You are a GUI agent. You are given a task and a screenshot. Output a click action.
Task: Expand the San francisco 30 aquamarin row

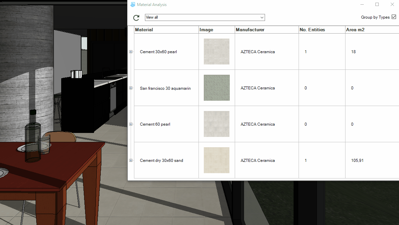[x=131, y=88]
